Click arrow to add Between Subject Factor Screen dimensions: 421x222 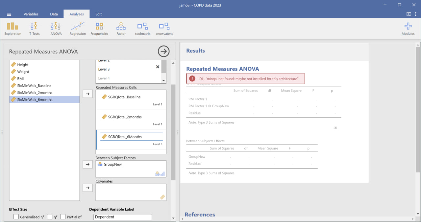point(87,164)
